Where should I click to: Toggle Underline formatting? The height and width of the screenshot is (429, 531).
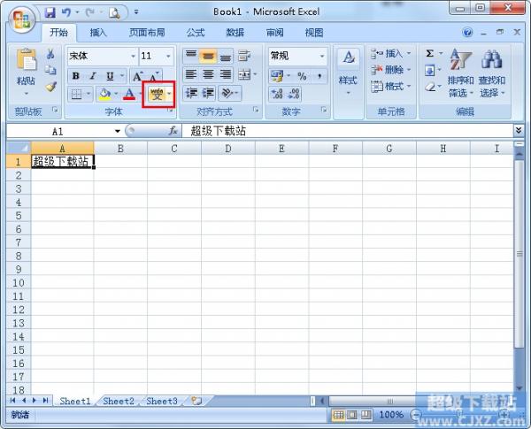pyautogui.click(x=109, y=76)
